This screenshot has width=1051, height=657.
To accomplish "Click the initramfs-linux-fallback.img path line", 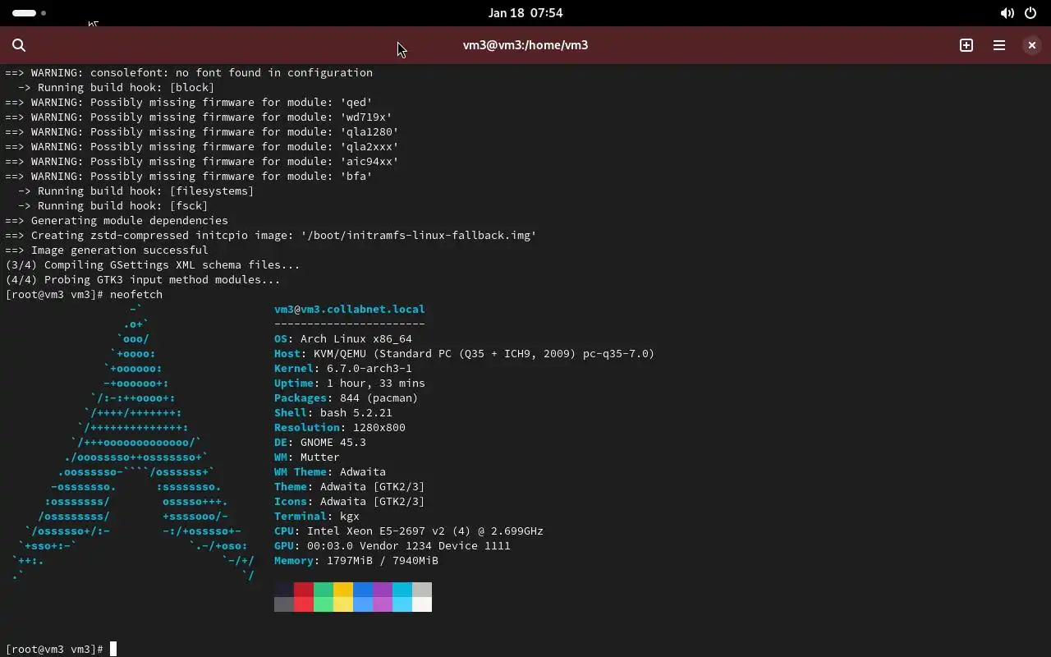I will pos(271,236).
